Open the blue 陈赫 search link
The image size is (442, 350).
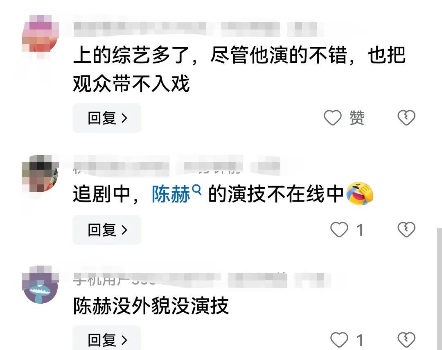point(171,194)
